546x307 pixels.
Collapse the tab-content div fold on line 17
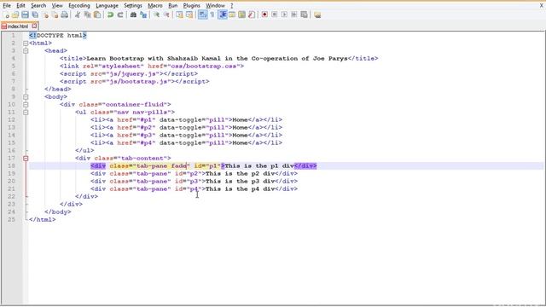point(26,159)
